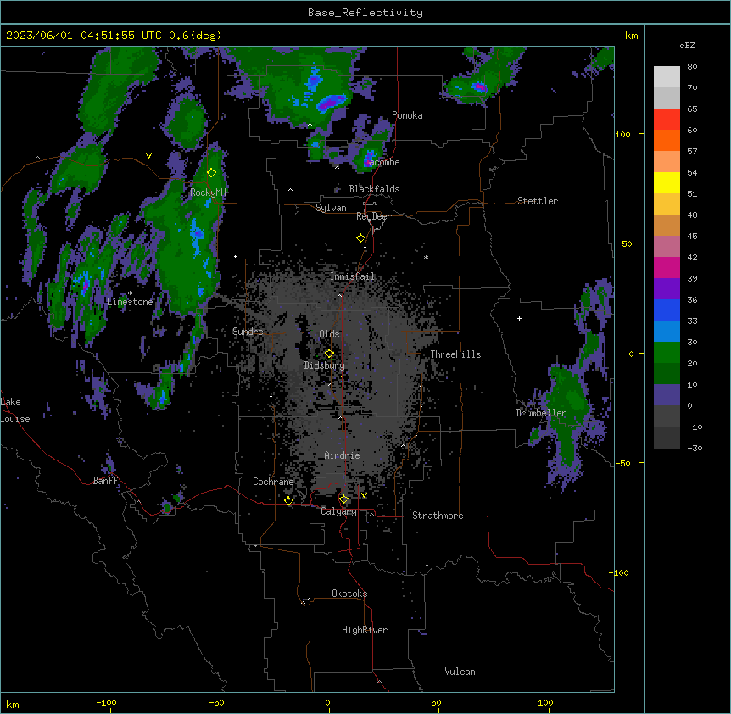Viewport: 731px width, 714px height.
Task: Click the Innisfail city label
Action: pos(352,276)
